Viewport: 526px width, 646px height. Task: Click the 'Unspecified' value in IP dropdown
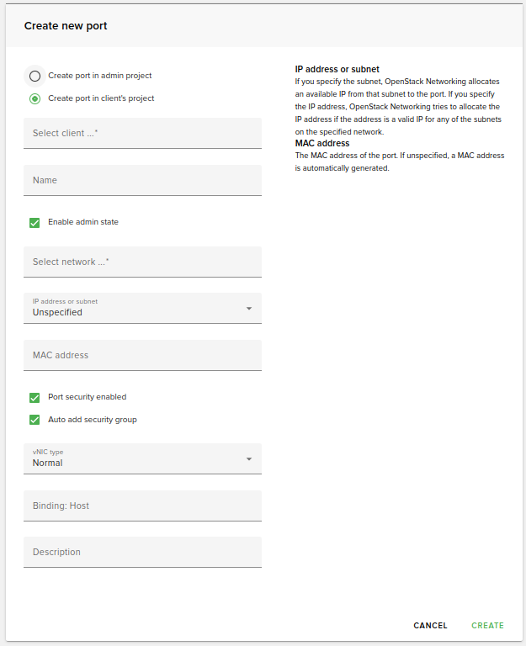(57, 312)
